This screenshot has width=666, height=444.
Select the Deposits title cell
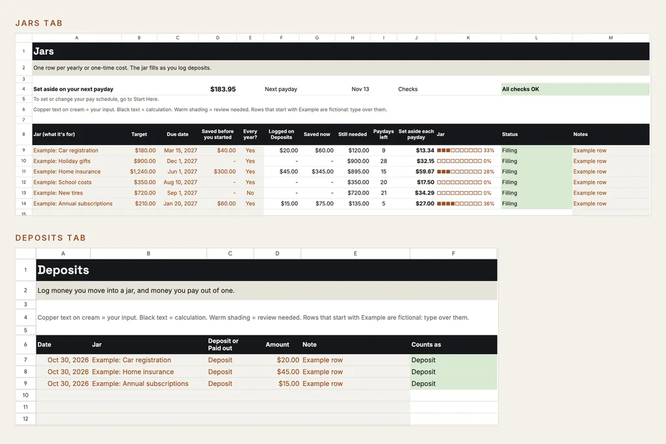pos(267,270)
